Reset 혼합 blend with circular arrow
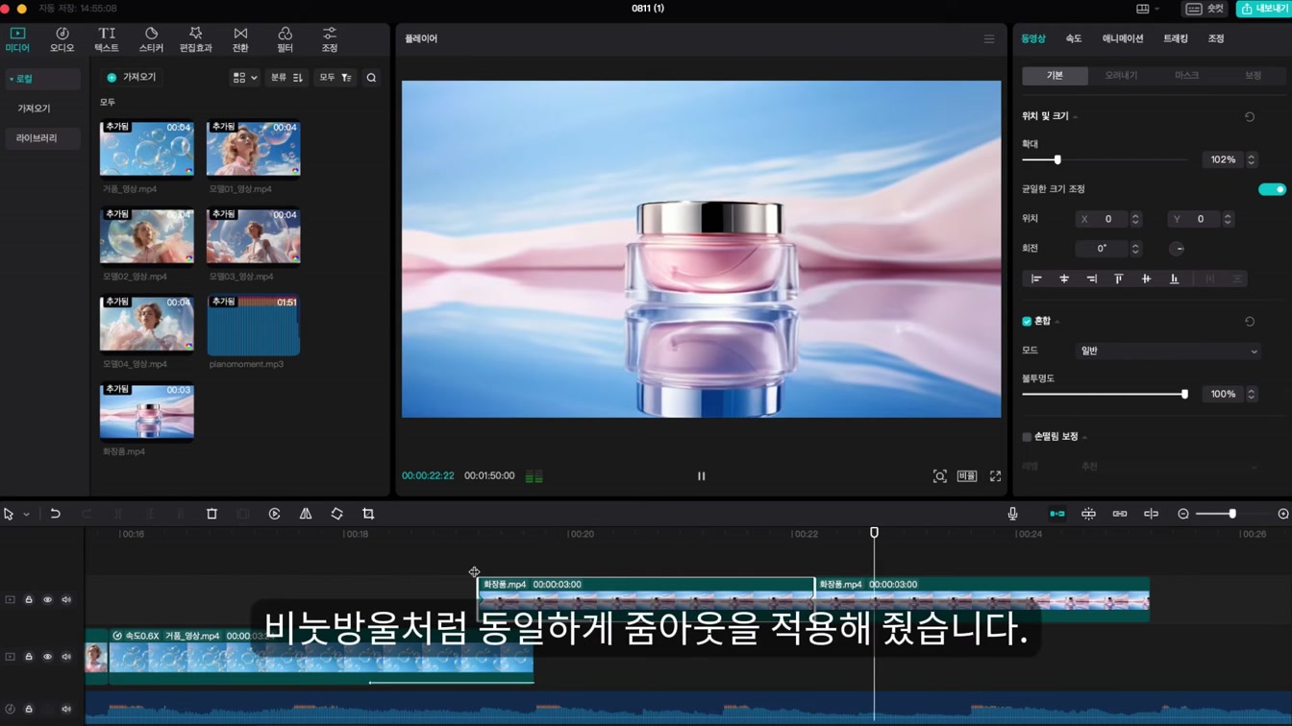The image size is (1292, 726). pyautogui.click(x=1250, y=322)
